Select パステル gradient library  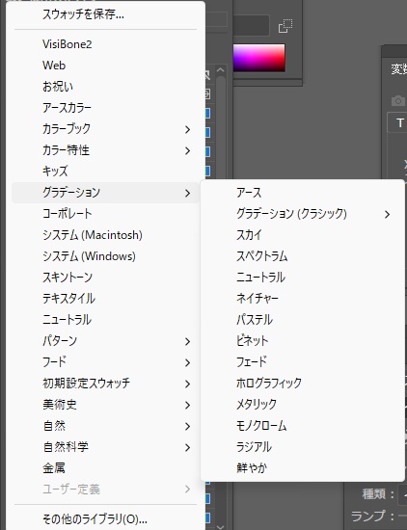pyautogui.click(x=303, y=319)
